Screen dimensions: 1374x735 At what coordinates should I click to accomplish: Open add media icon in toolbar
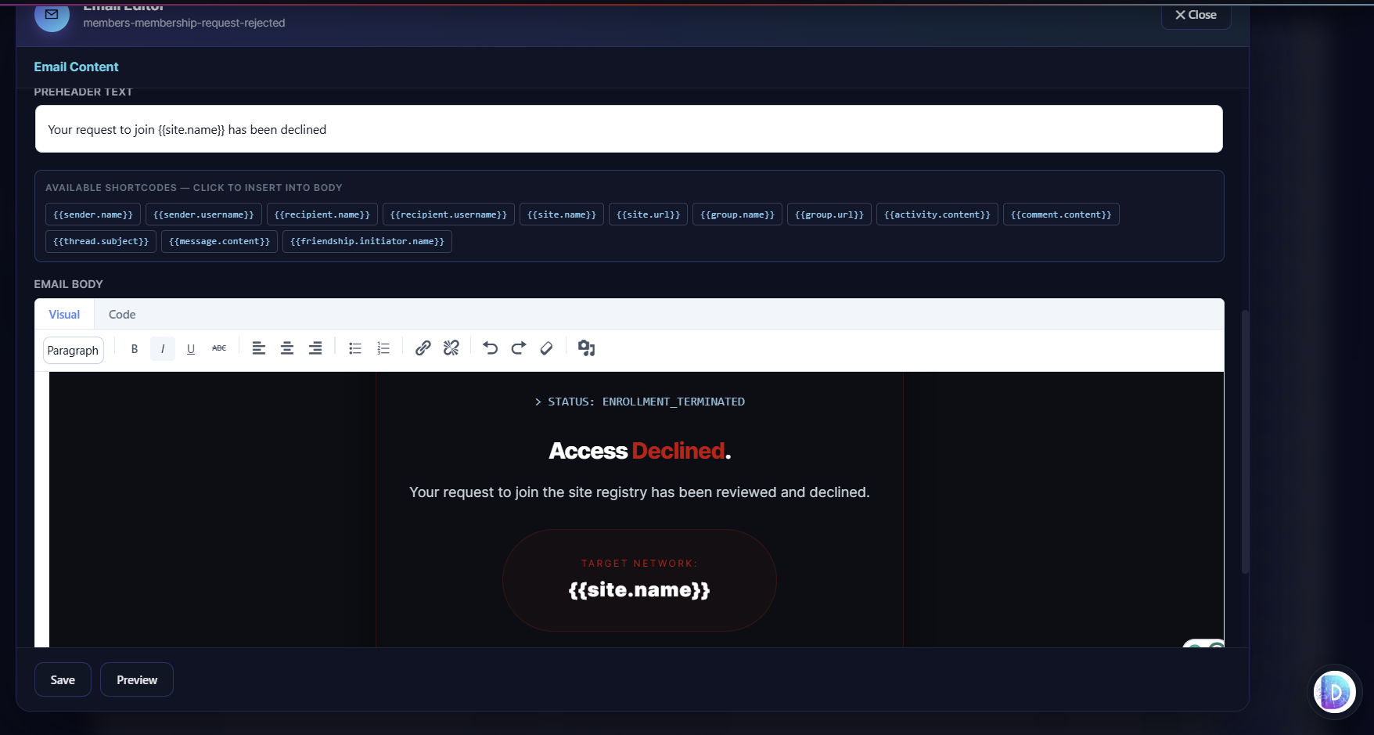[587, 348]
